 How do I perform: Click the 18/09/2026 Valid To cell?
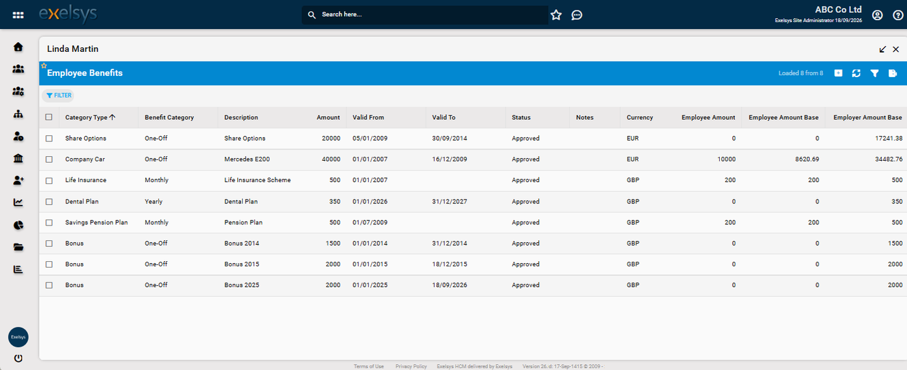point(448,285)
